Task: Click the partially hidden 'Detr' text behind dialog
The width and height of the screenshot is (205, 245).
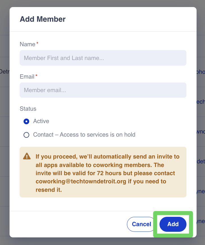Action: 4,72
